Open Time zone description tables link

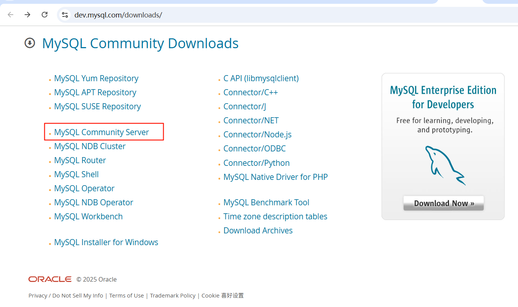click(x=275, y=216)
